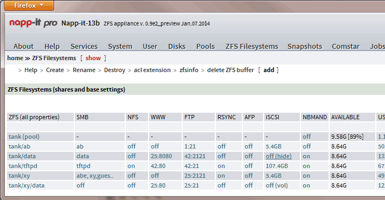The image size is (385, 200).
Task: Open the Services menu
Action: pos(84,47)
